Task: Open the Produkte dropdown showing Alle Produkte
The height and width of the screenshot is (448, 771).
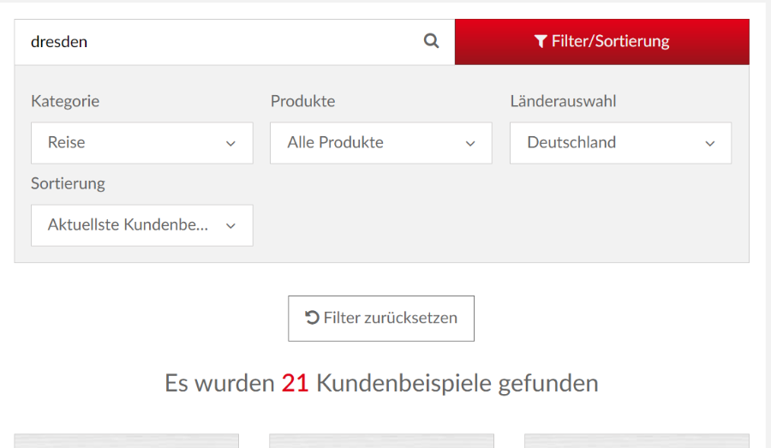Action: [381, 143]
